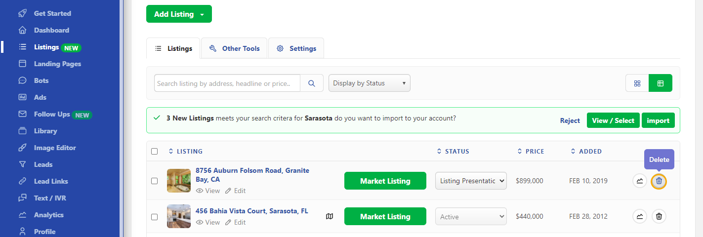Click the magnifier search button
Viewport: 703px width, 237px height.
[312, 83]
